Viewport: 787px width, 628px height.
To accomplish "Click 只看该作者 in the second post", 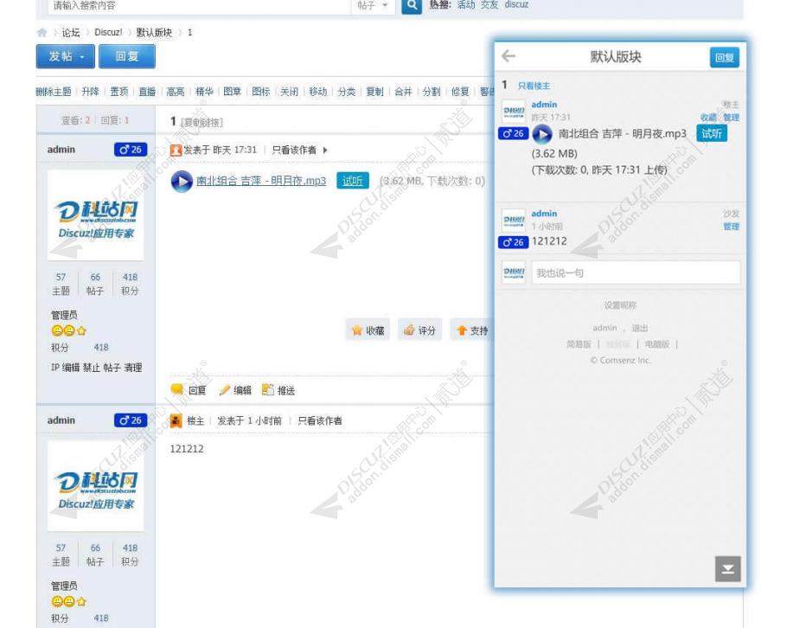I will click(320, 420).
